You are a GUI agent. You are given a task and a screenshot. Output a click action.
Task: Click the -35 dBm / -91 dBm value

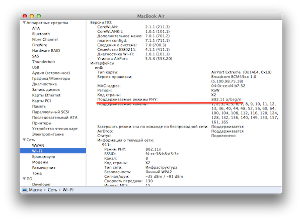pos(164,176)
